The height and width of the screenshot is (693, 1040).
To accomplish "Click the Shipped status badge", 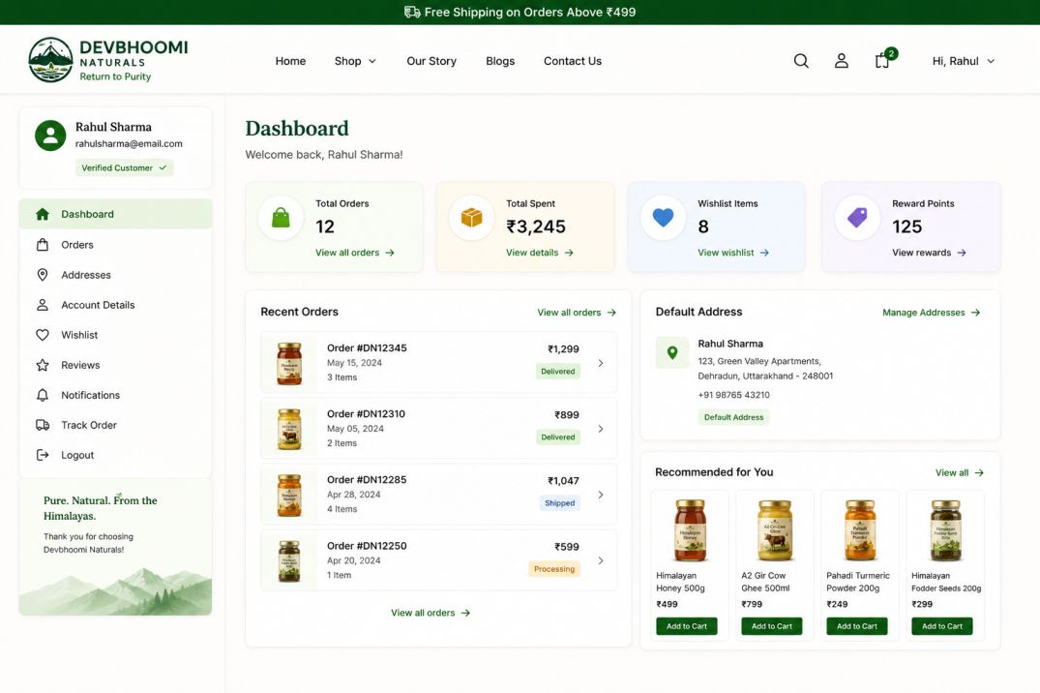I will 560,503.
